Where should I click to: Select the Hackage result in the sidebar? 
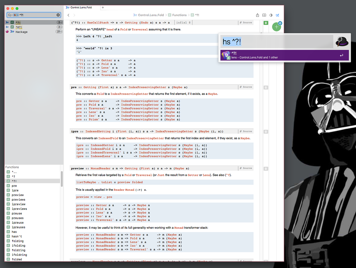point(21,32)
